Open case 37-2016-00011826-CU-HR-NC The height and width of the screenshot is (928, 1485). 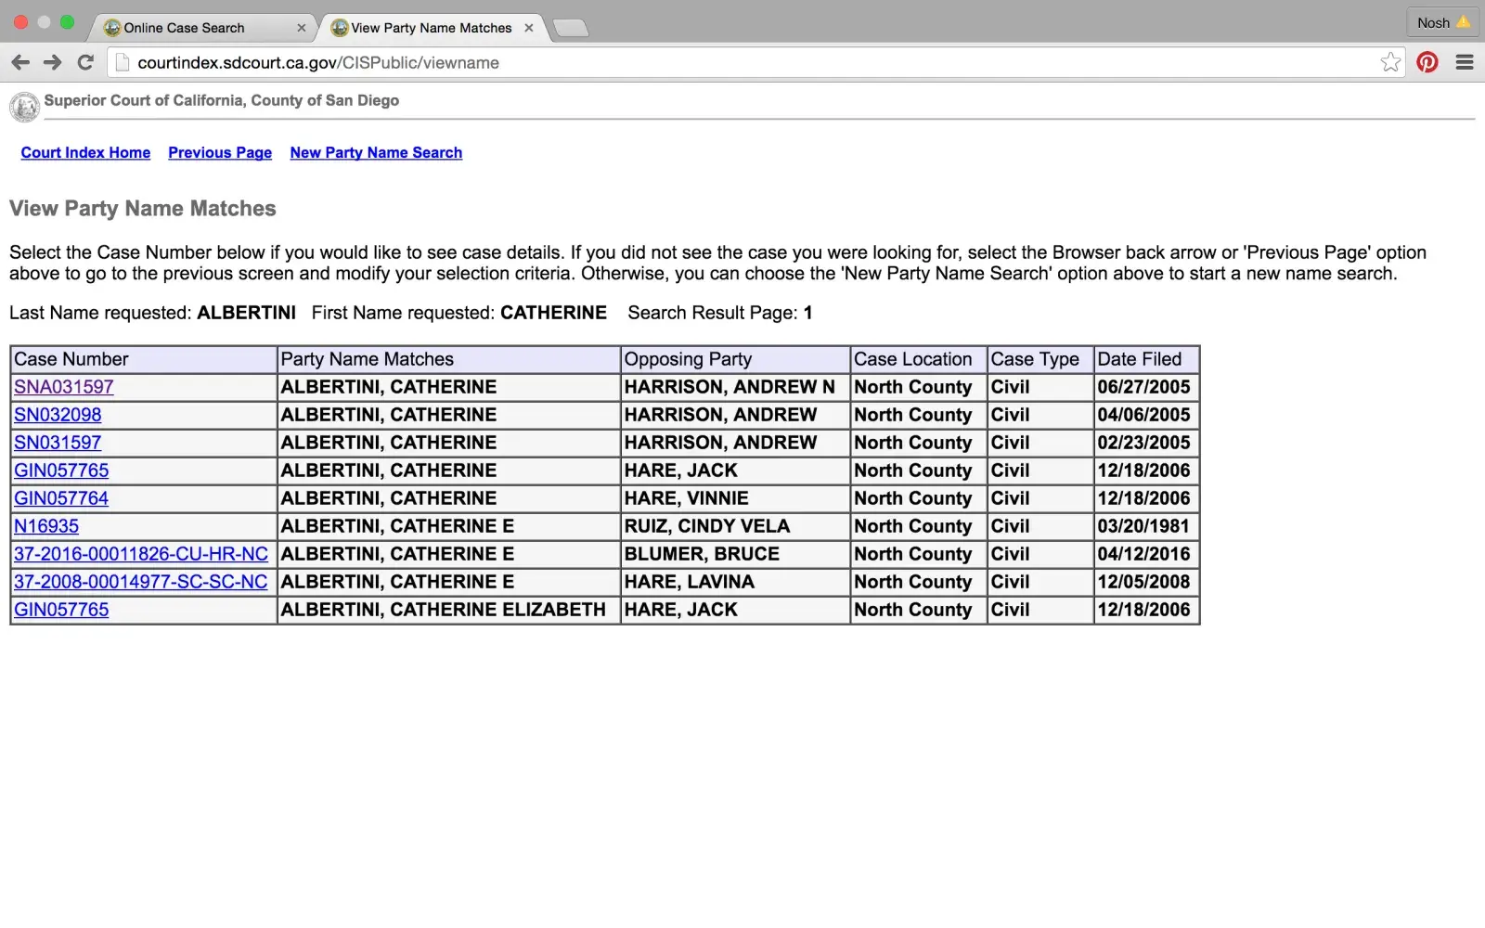(141, 554)
